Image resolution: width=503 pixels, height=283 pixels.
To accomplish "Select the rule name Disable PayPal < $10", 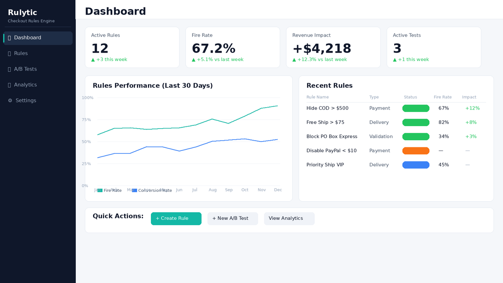I will pos(332,151).
